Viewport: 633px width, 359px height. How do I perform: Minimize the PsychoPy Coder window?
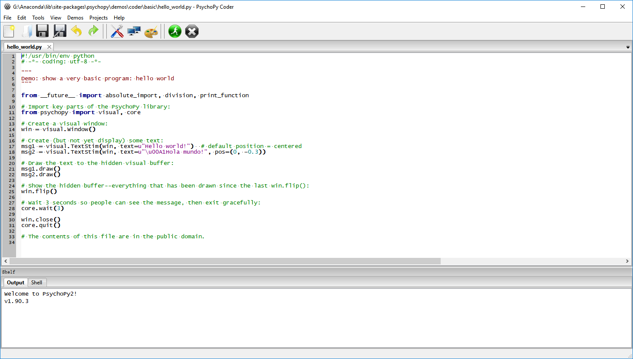point(583,7)
